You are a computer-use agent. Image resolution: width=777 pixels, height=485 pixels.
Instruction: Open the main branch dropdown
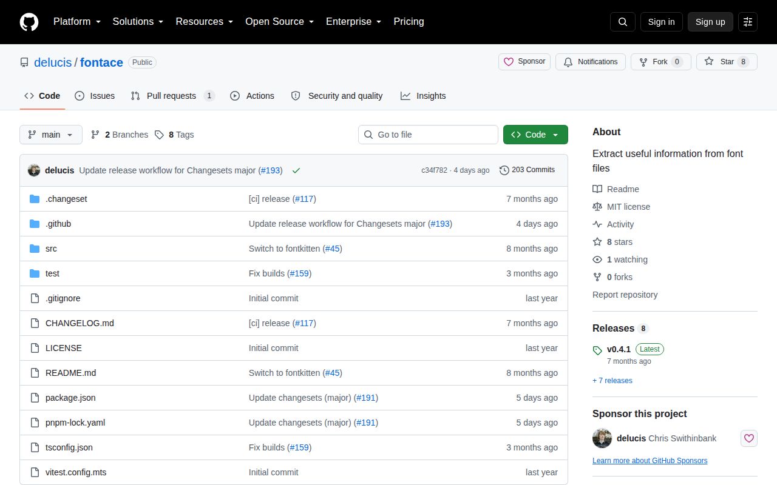(51, 135)
